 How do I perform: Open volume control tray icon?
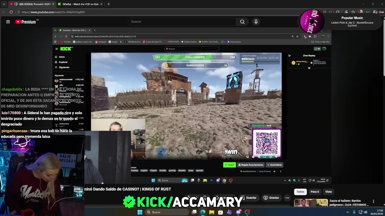tap(365, 212)
